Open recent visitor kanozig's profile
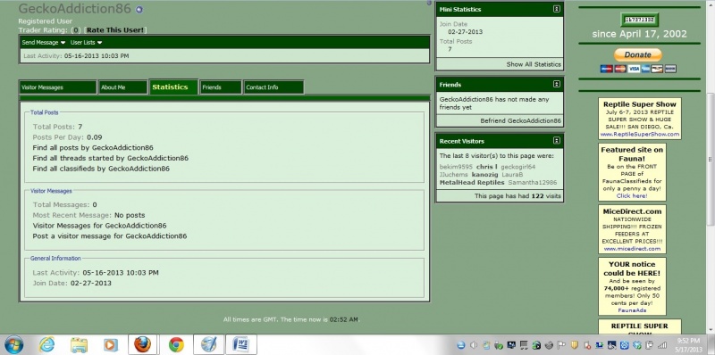715x355 pixels. tap(484, 175)
